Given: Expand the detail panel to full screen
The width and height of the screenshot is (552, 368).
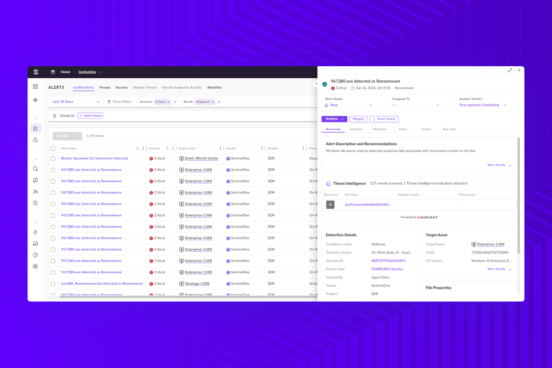Looking at the screenshot, I should coord(510,70).
